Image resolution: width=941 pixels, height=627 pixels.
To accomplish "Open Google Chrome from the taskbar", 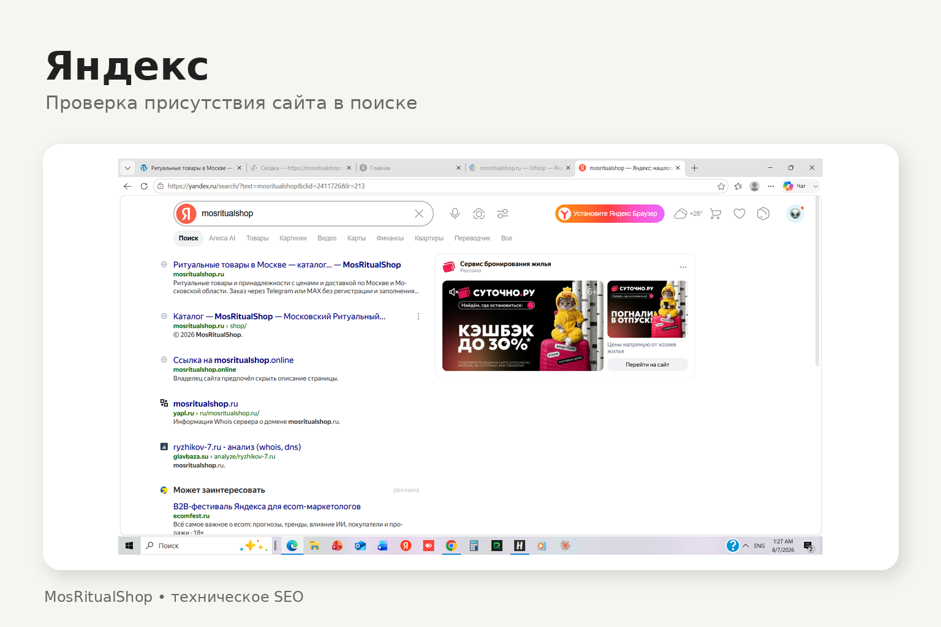I will pos(451,546).
